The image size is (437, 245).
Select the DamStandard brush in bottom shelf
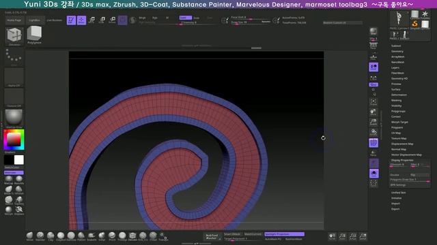pyautogui.click(x=71, y=236)
